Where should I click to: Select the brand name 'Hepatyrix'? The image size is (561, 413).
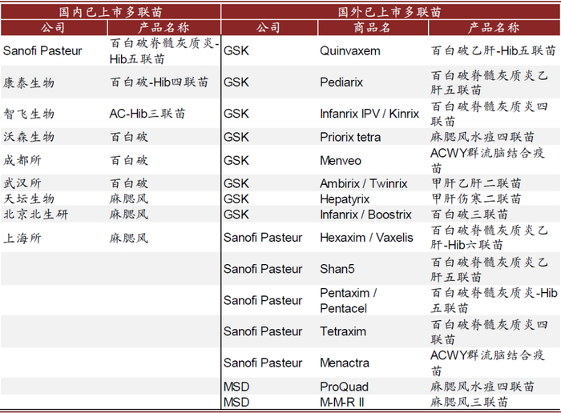coord(345,199)
